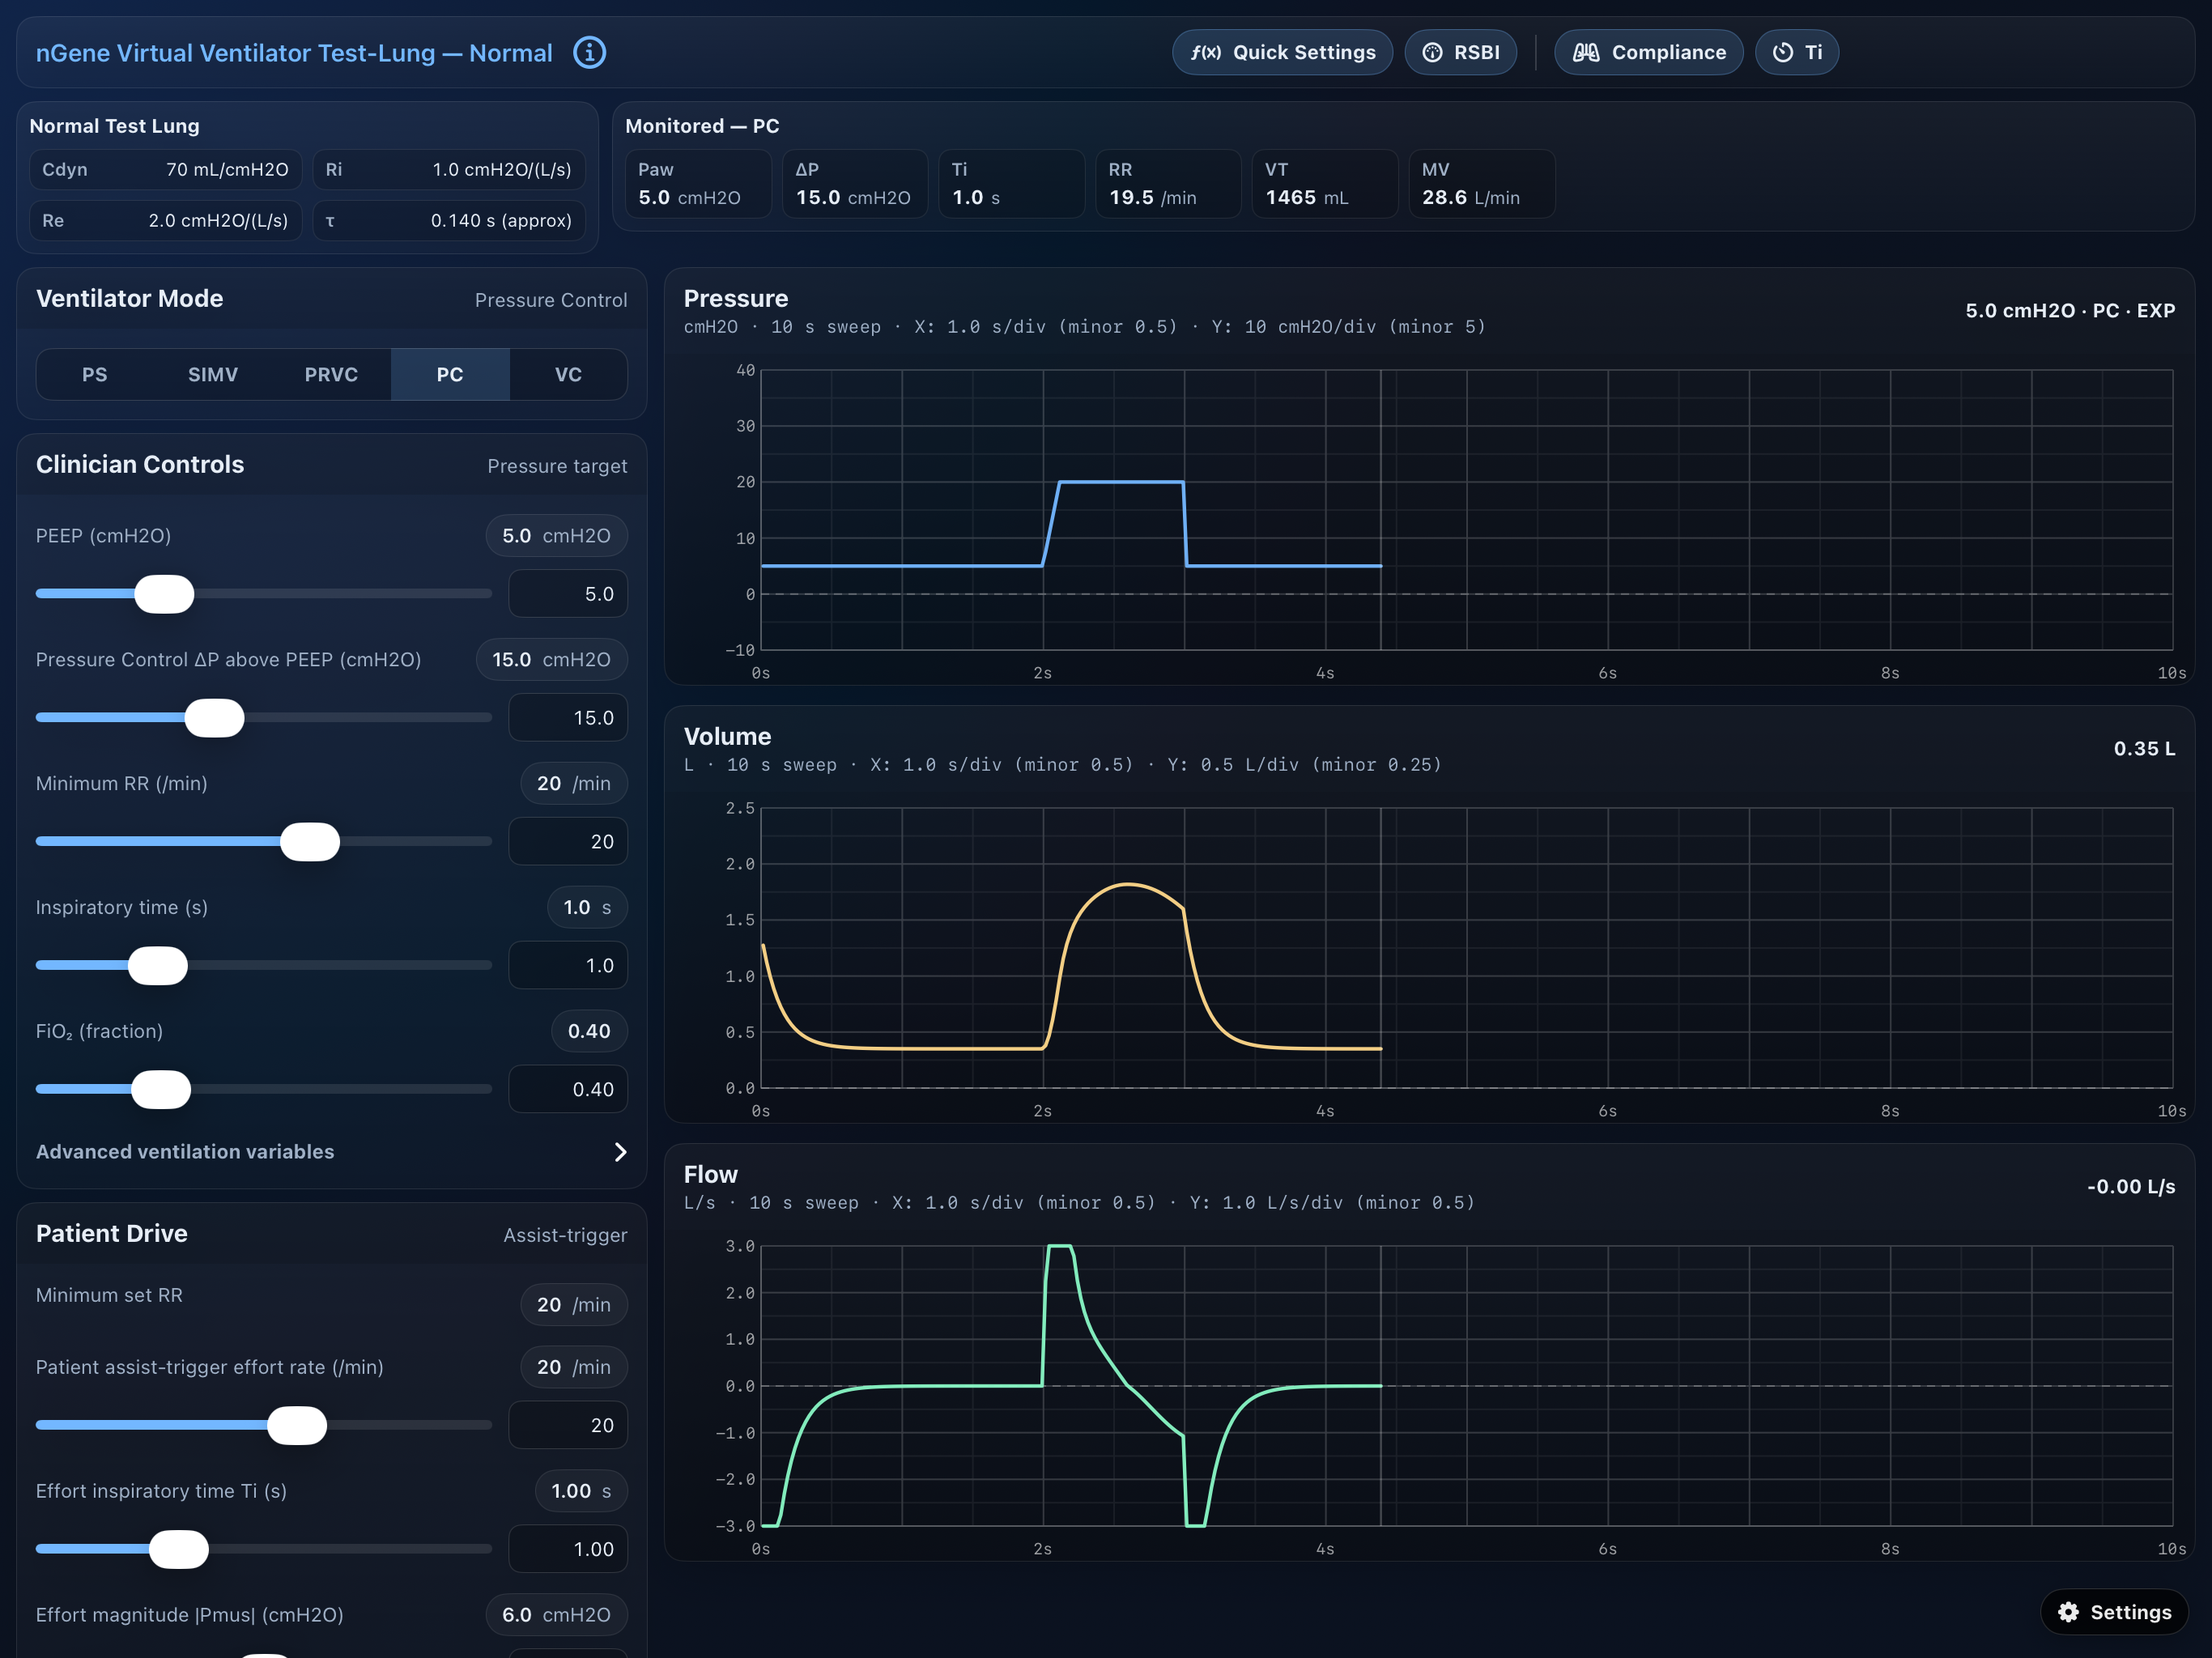Click the Compliance lungs icon
Screen dimensions: 2212x1658
click(1586, 52)
